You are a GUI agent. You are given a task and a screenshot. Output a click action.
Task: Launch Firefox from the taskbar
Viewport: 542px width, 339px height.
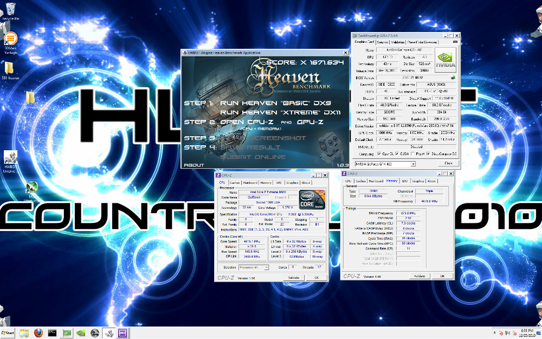tap(38, 333)
